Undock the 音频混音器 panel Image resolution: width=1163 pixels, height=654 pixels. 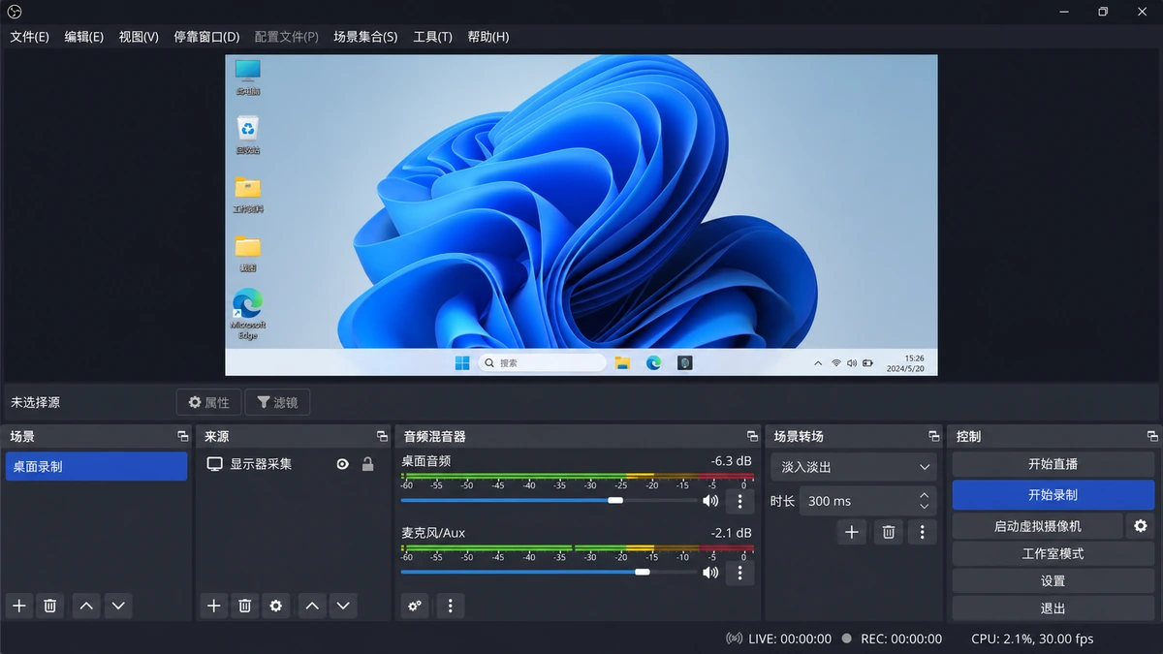pos(752,437)
